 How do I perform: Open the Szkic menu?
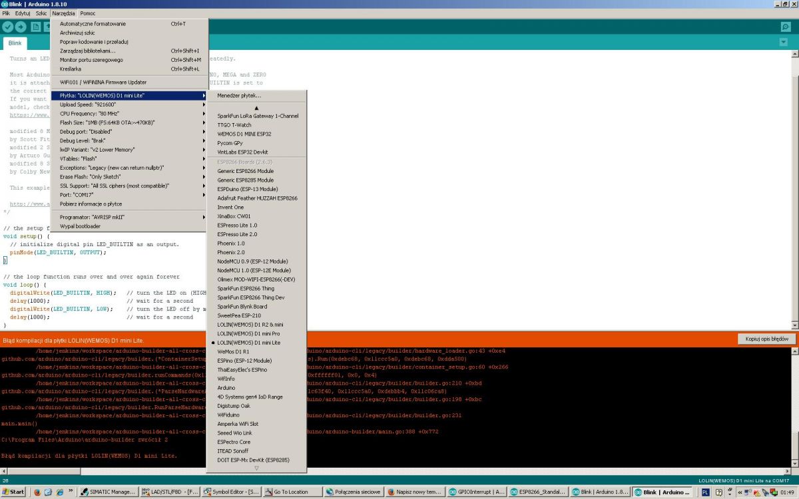point(41,13)
